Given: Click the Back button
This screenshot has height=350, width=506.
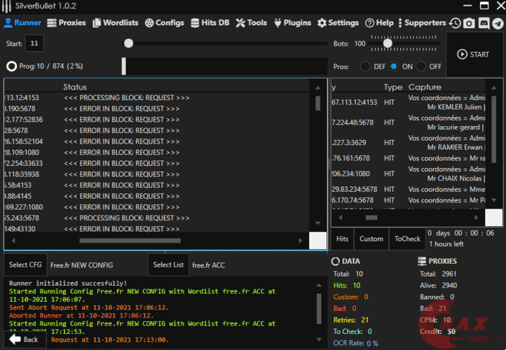Looking at the screenshot, I should tap(24, 339).
